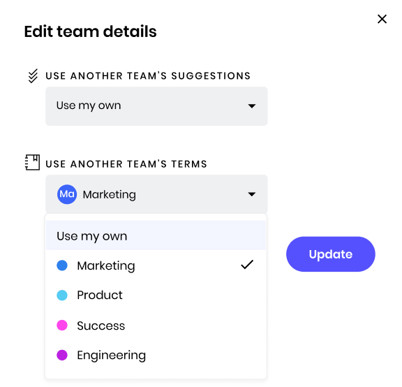Choose the Engineering team option

(156, 355)
